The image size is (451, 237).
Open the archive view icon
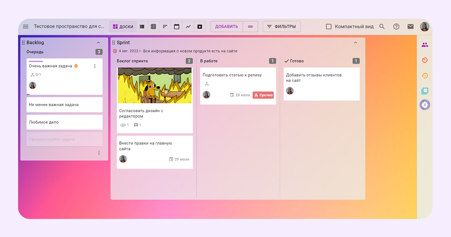point(200,26)
